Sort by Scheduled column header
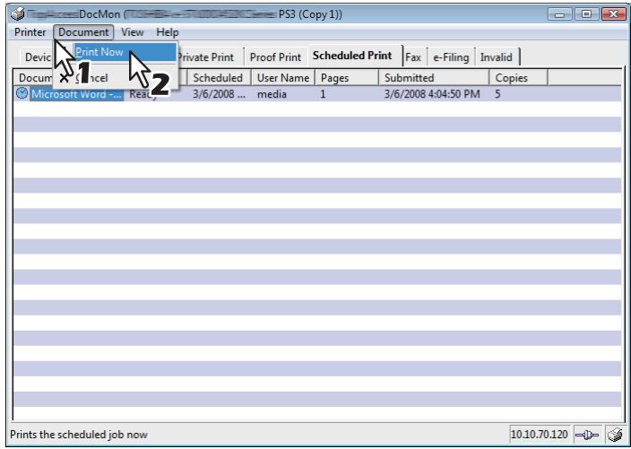Viewport: 631px width, 449px height. 218,78
